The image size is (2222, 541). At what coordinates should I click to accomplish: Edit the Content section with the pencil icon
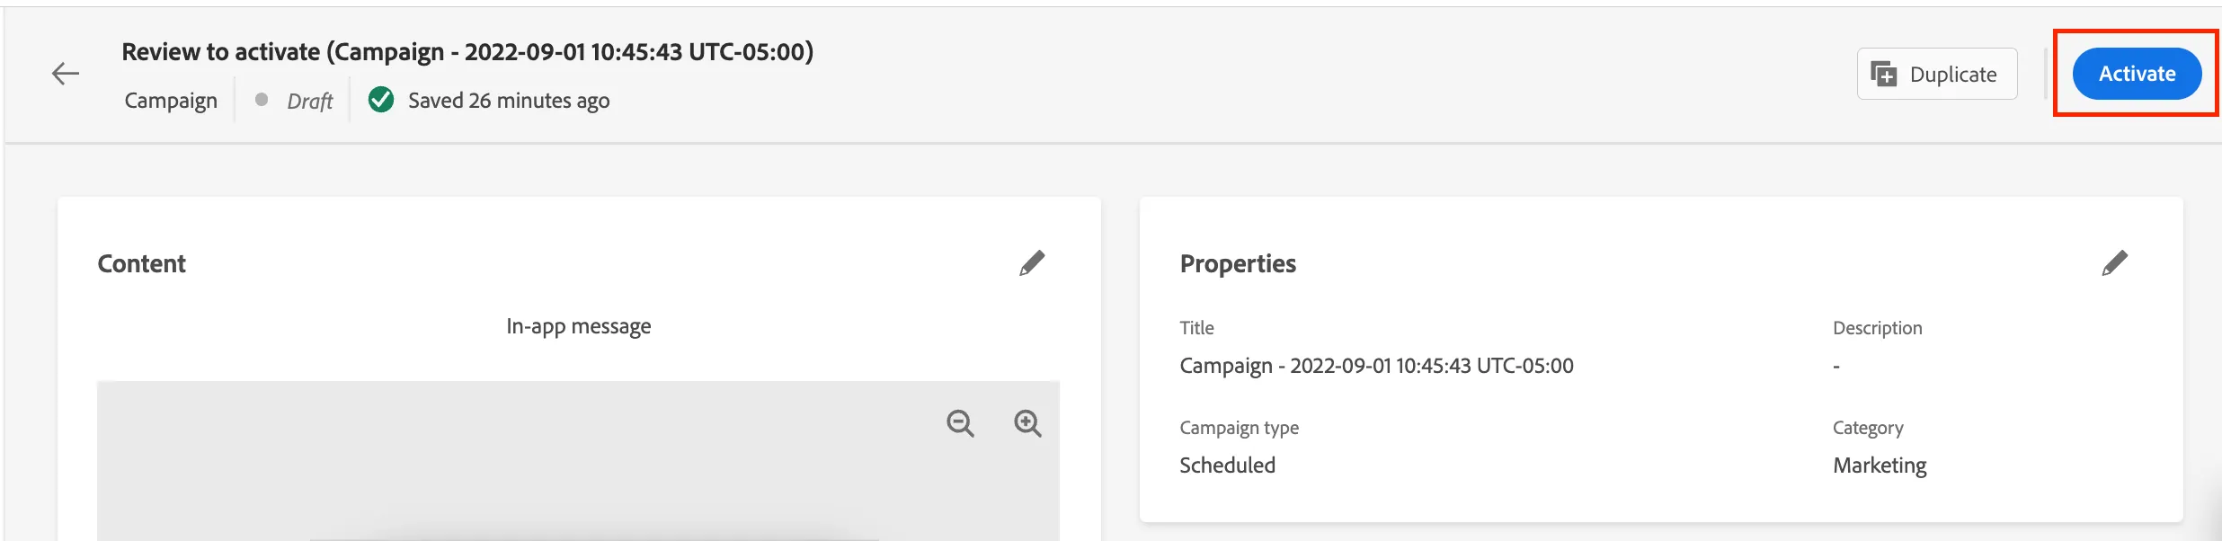pyautogui.click(x=1032, y=263)
